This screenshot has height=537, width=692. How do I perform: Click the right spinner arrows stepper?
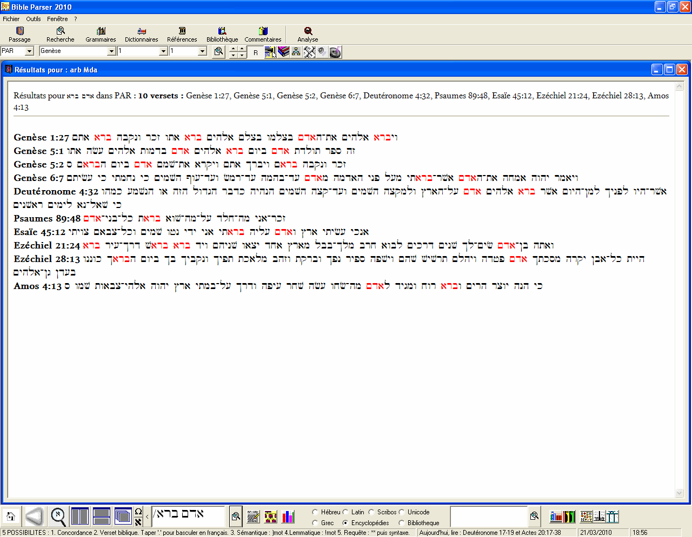242,52
